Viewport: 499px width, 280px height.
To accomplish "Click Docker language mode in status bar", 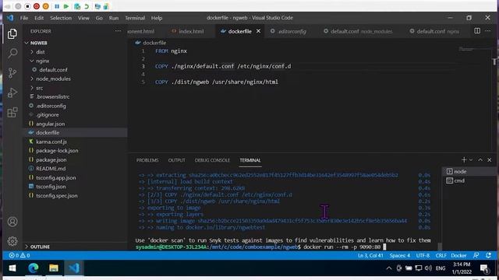I will tap(458, 255).
